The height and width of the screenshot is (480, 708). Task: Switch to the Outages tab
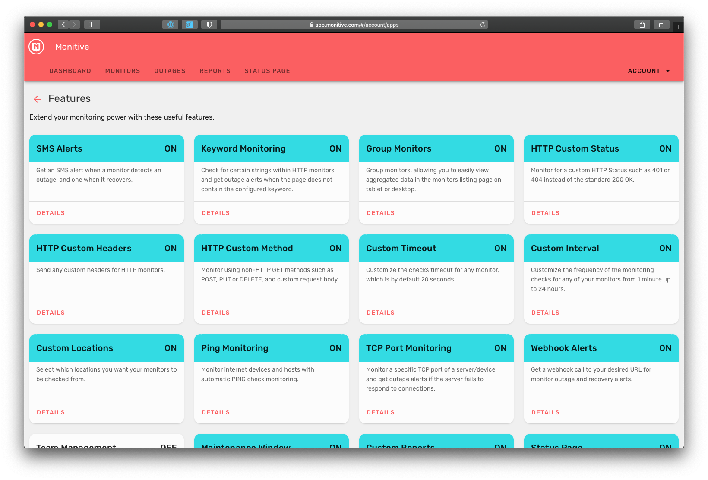click(x=170, y=71)
